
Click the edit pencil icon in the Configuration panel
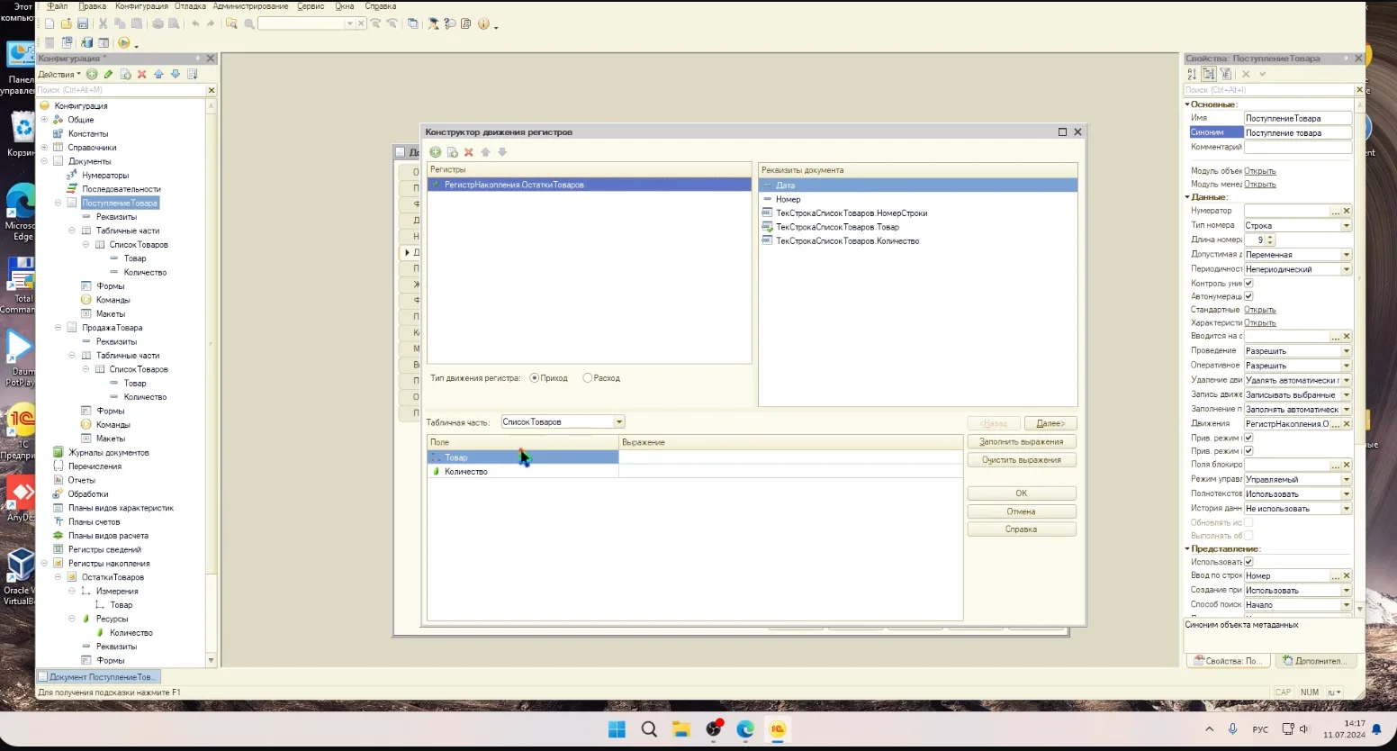109,74
